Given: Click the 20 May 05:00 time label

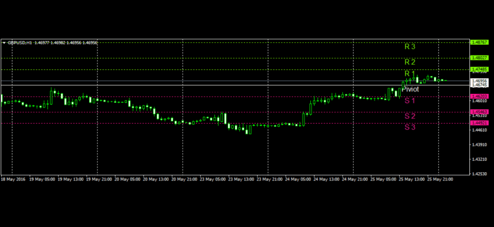Looking at the screenshot, I should tap(128, 179).
